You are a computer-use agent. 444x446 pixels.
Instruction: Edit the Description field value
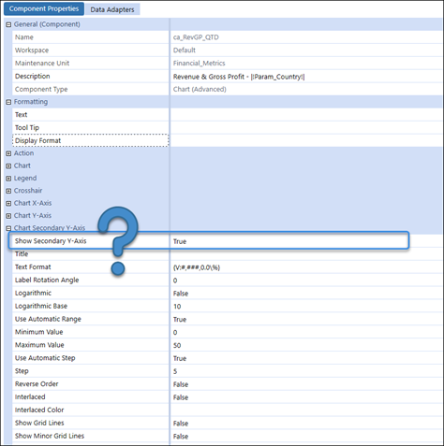306,77
